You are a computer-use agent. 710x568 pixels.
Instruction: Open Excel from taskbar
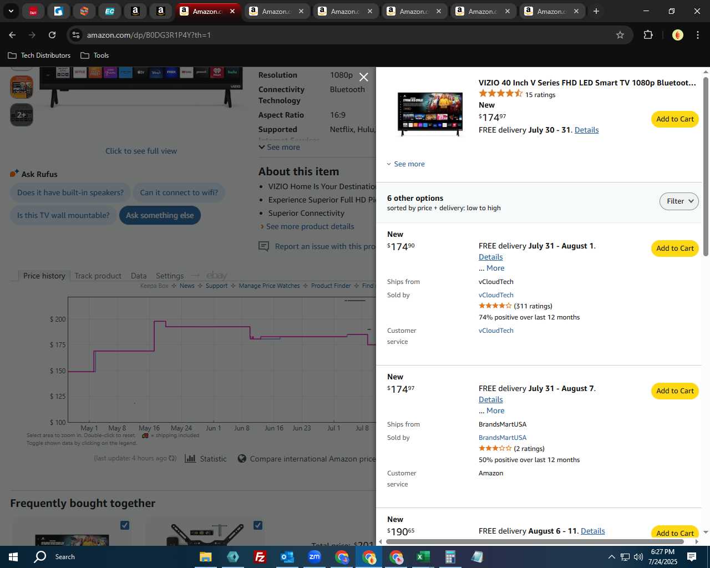click(423, 557)
